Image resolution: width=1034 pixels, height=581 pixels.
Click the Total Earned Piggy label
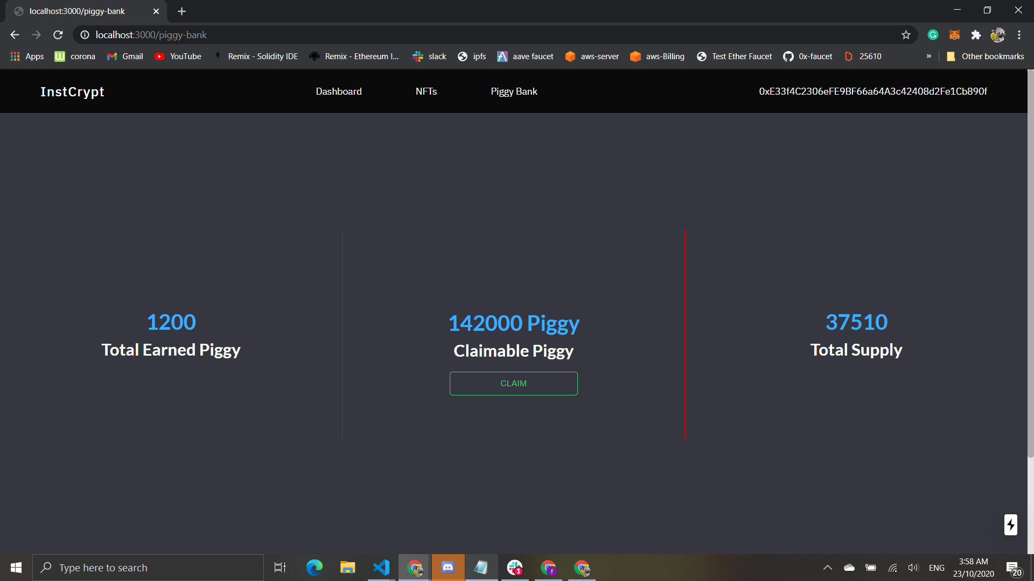pyautogui.click(x=171, y=350)
